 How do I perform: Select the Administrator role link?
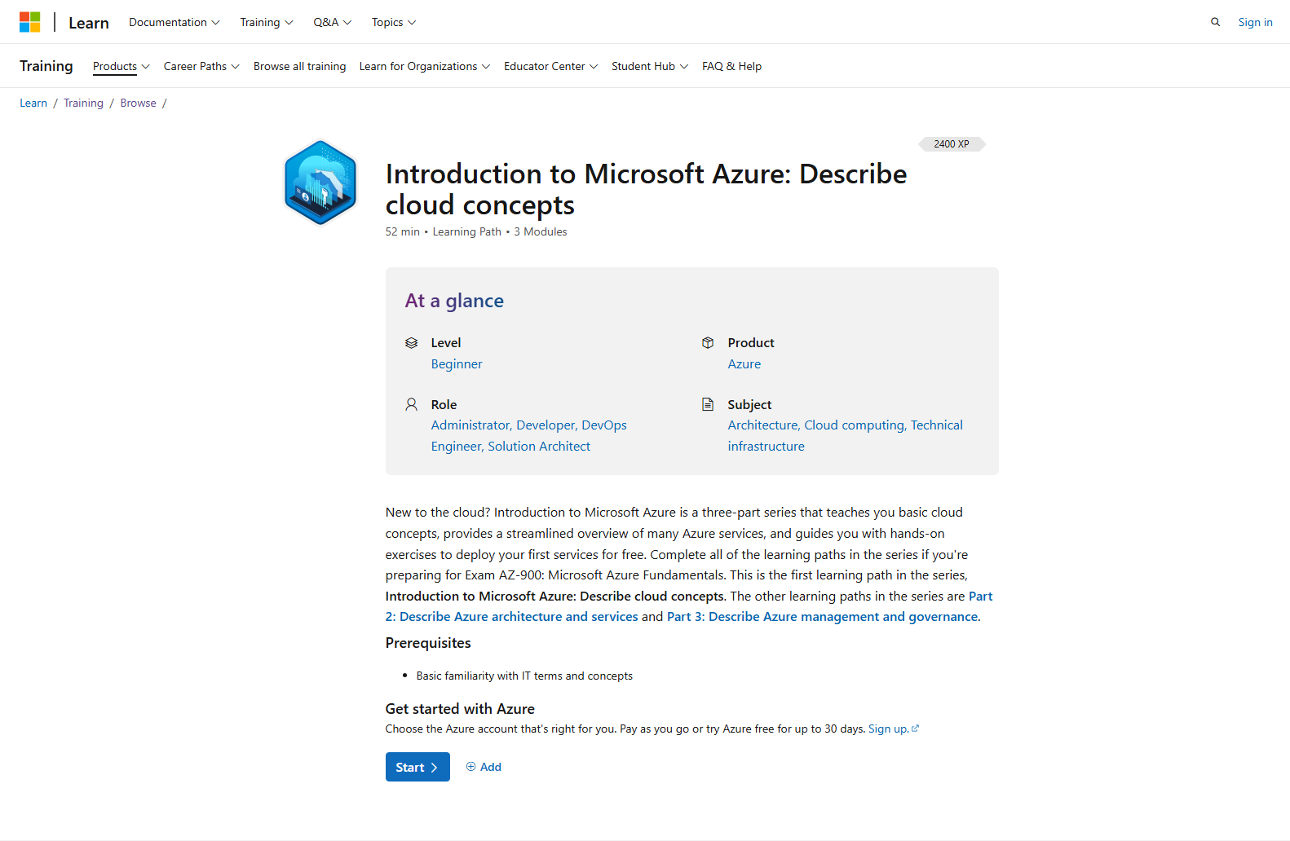click(471, 425)
